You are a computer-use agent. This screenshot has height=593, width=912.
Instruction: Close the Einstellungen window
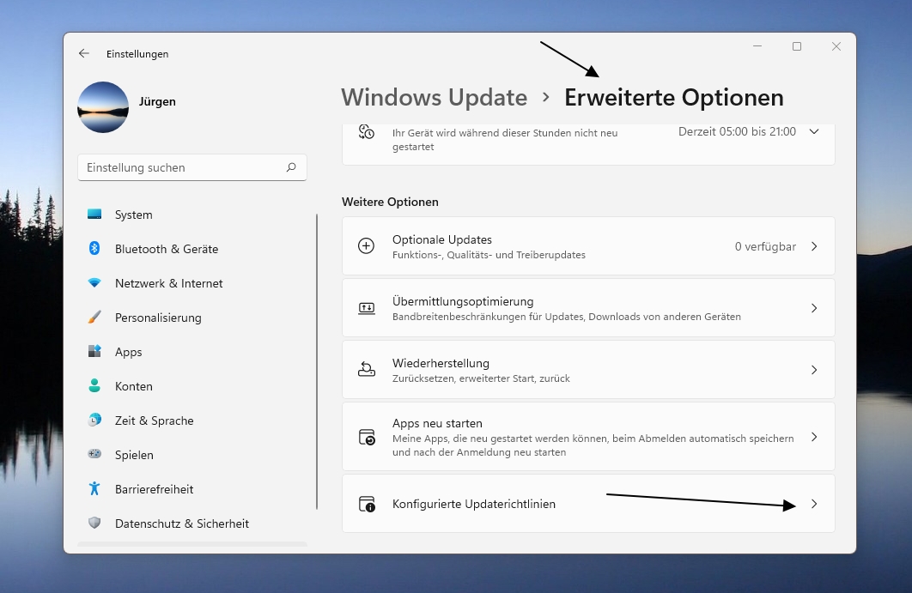pos(836,46)
